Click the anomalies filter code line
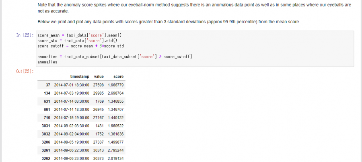 click(115, 57)
